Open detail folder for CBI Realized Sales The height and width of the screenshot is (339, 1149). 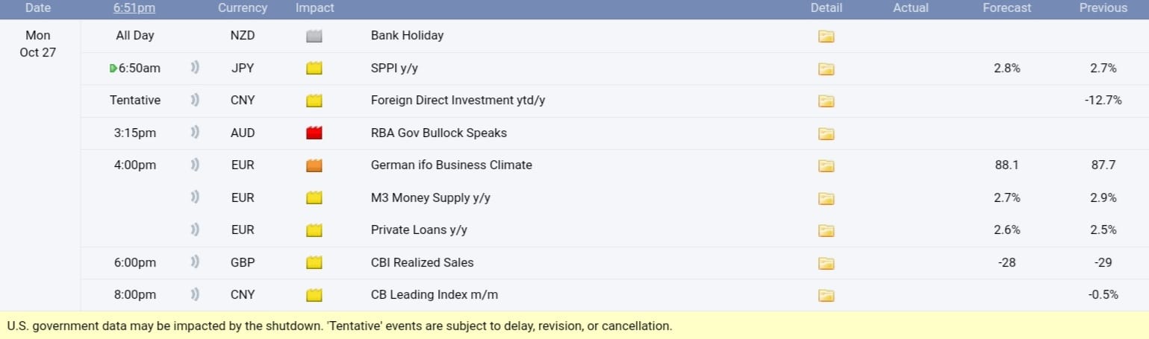pyautogui.click(x=826, y=262)
